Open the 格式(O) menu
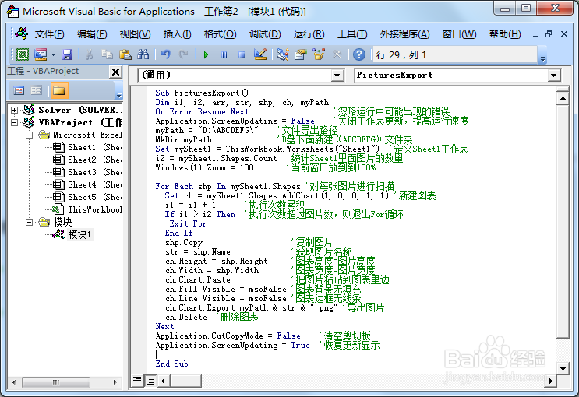The height and width of the screenshot is (397, 579). (x=220, y=34)
